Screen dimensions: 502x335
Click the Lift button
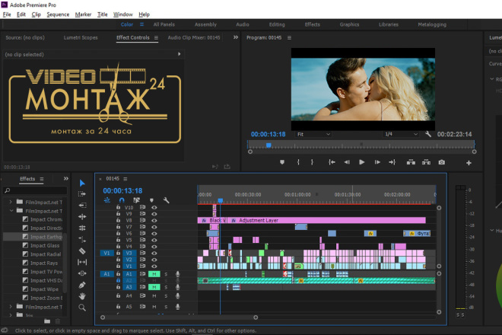coord(411,162)
